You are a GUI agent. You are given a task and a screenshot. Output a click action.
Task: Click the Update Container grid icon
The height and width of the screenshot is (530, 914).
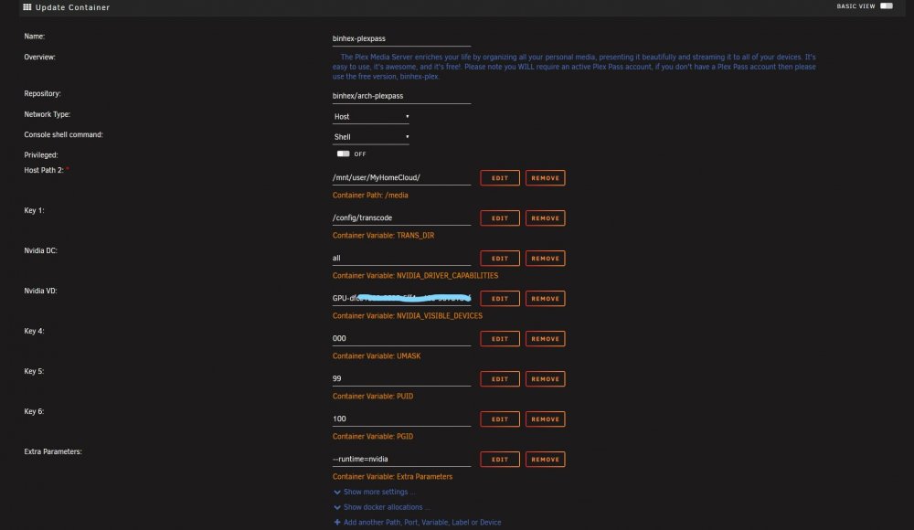click(27, 7)
